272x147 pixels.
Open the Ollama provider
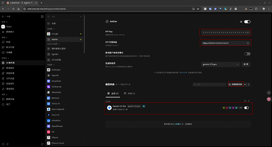pos(64,138)
